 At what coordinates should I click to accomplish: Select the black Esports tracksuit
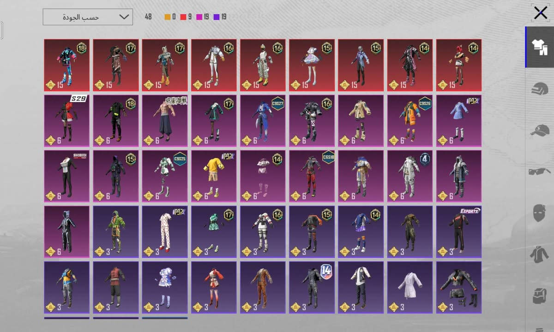[459, 232]
